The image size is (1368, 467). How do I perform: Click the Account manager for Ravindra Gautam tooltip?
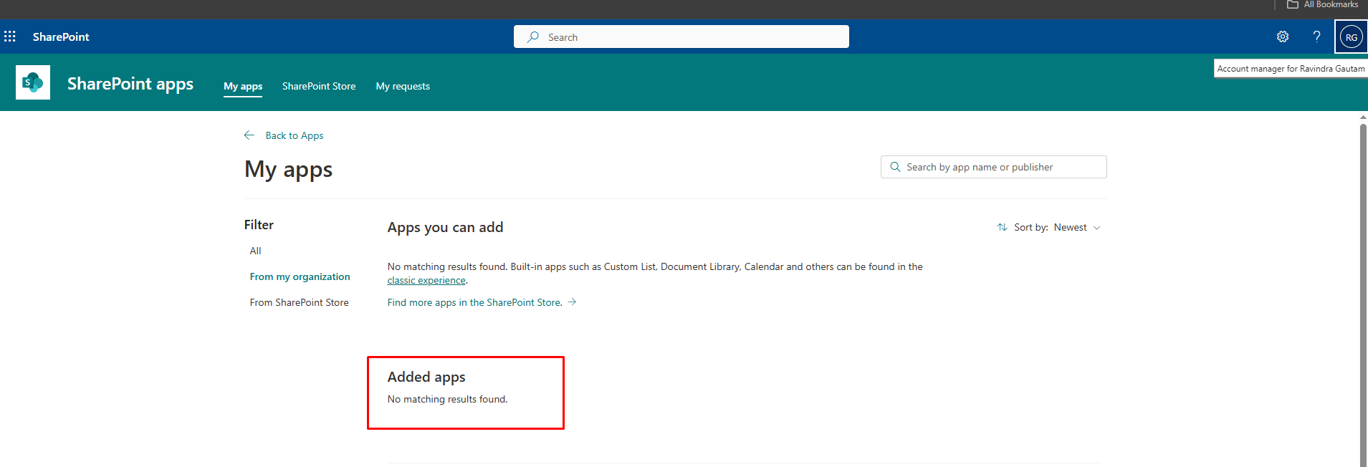(x=1291, y=69)
